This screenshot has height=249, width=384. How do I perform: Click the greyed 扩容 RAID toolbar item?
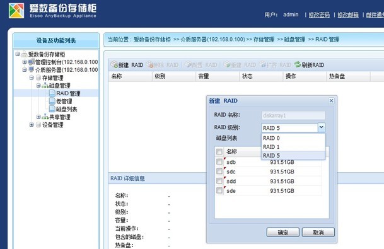tap(276, 65)
